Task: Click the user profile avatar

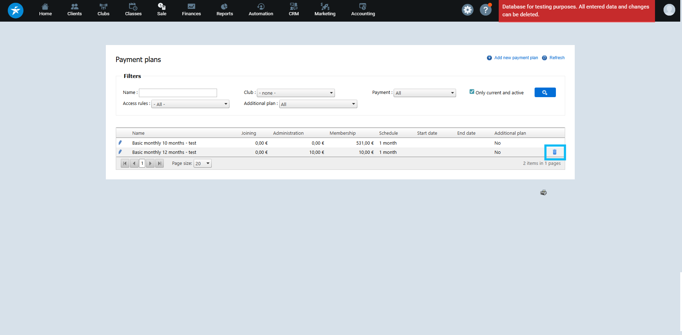Action: [669, 10]
